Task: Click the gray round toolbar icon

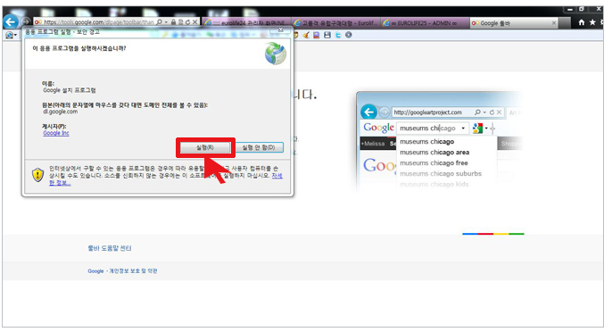Action: (x=349, y=35)
